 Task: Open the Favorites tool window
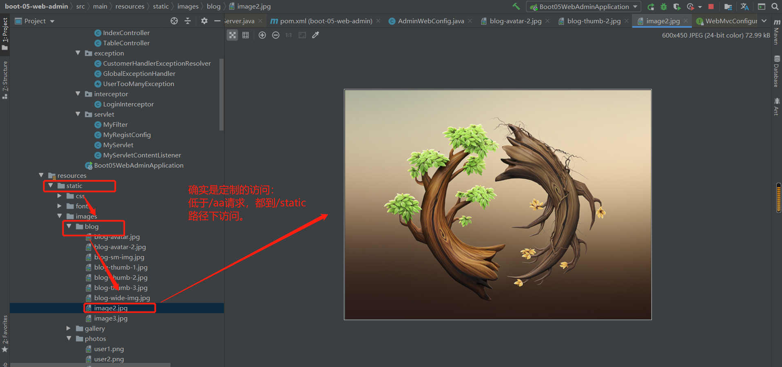click(x=5, y=334)
